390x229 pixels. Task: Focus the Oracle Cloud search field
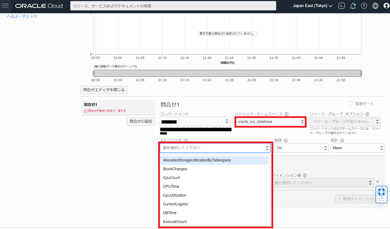pyautogui.click(x=172, y=6)
